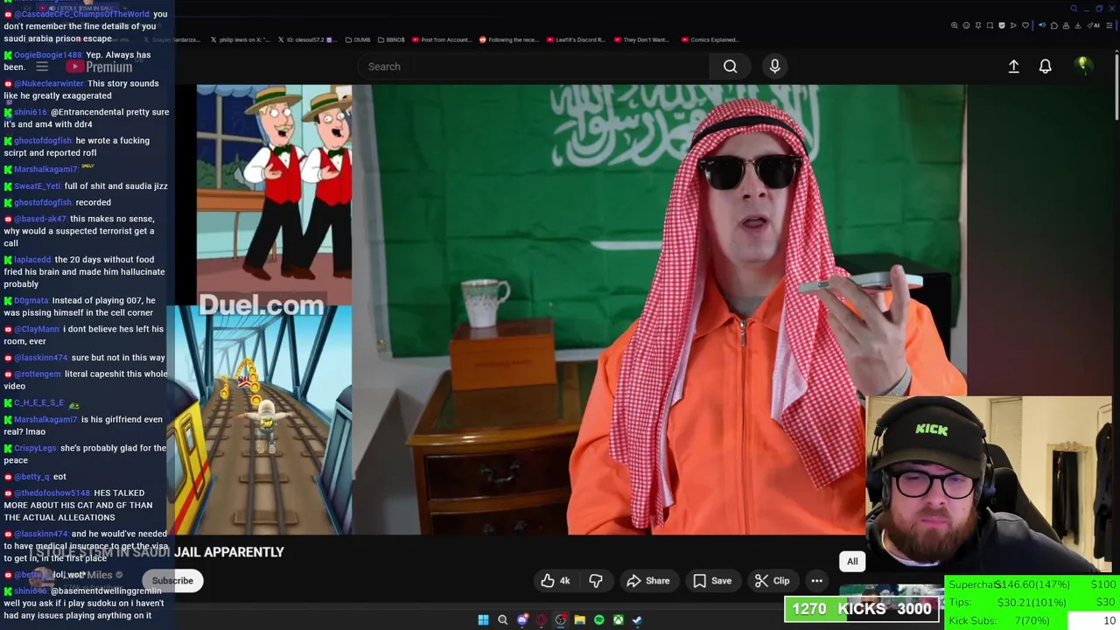Click the YouTube Premium logo
The height and width of the screenshot is (630, 1120).
(x=99, y=66)
